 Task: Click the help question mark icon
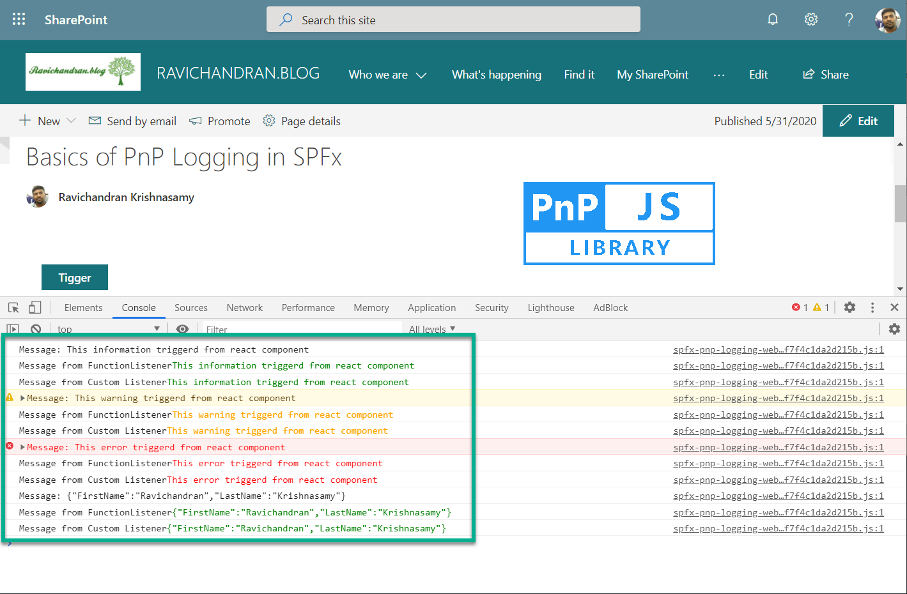(x=849, y=19)
